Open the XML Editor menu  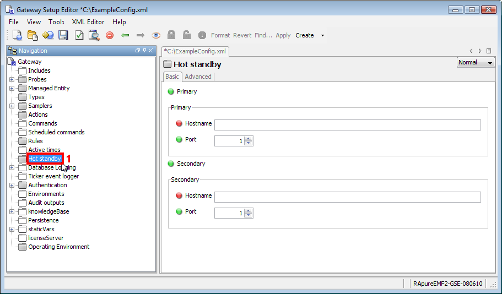click(x=88, y=22)
